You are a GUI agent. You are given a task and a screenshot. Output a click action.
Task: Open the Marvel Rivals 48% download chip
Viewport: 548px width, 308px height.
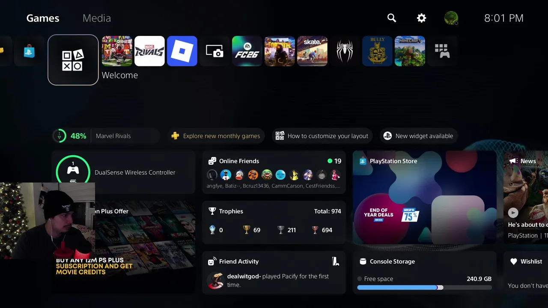tap(106, 136)
